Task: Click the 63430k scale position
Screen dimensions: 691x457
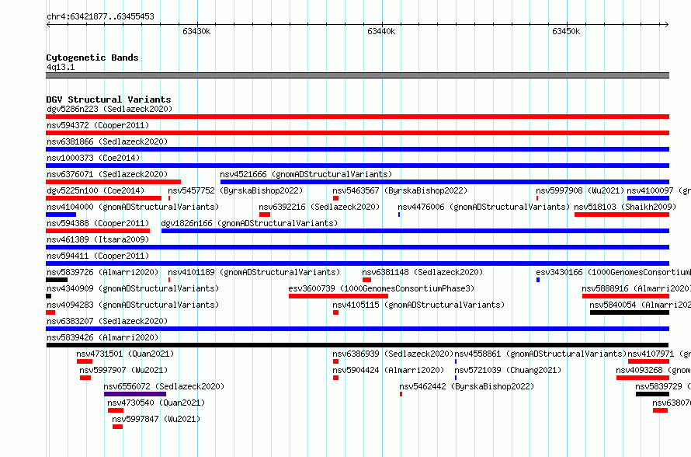Action: click(196, 31)
